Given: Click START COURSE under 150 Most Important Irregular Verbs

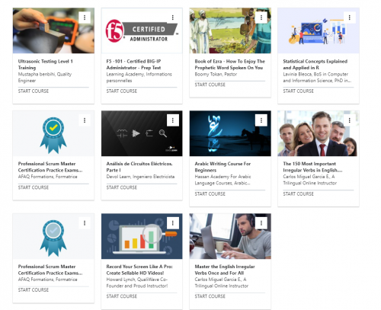Looking at the screenshot, I should pyautogui.click(x=299, y=194).
